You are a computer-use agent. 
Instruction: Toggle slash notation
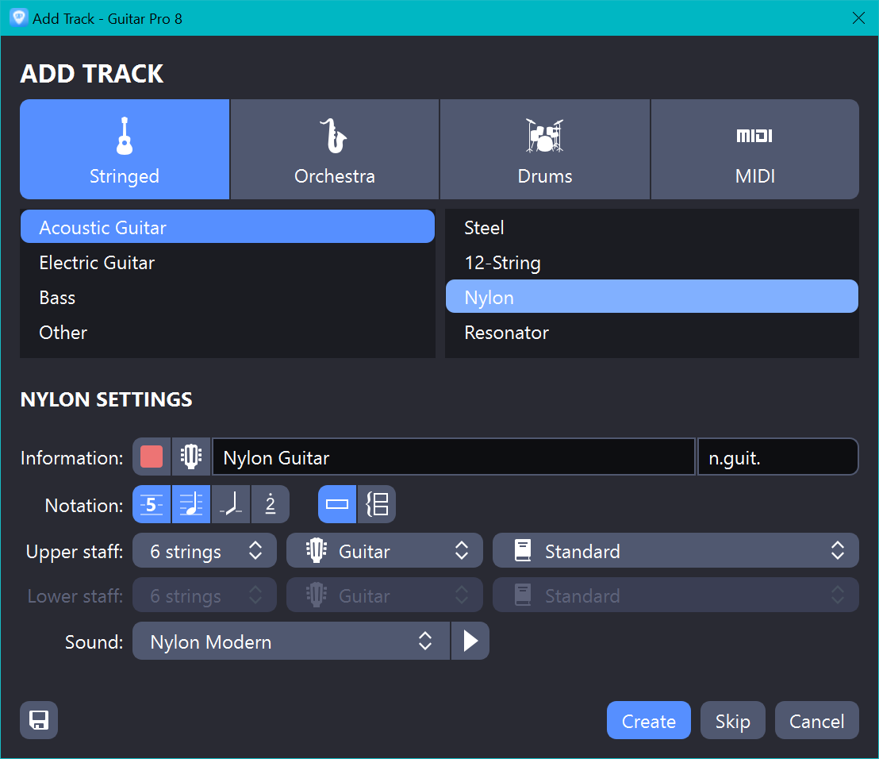tap(231, 505)
